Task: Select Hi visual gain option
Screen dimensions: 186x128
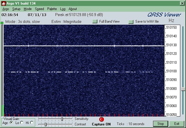Action: [31, 123]
